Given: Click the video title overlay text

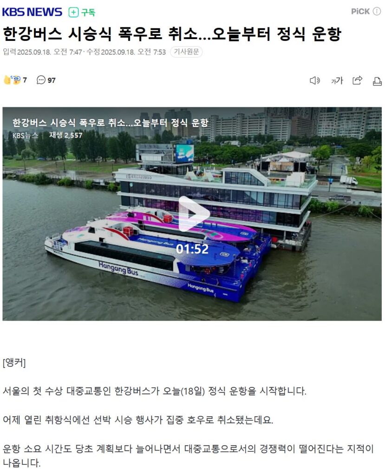Looking at the screenshot, I should pyautogui.click(x=111, y=123).
